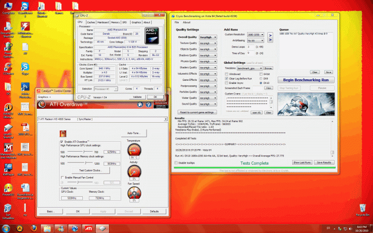Image resolution: width=373 pixels, height=233 pixels.
Task: Launch KMPlayer from desktop
Action: pyautogui.click(x=8, y=169)
